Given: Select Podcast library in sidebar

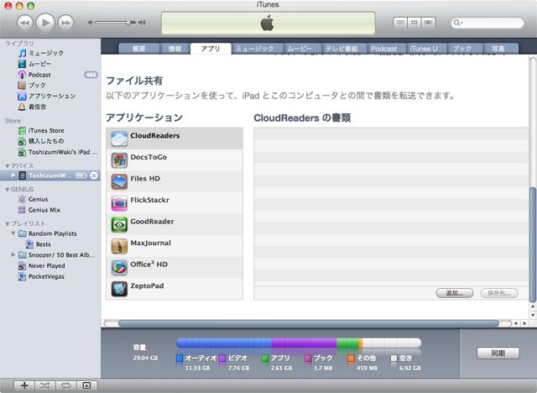Looking at the screenshot, I should tap(50, 75).
